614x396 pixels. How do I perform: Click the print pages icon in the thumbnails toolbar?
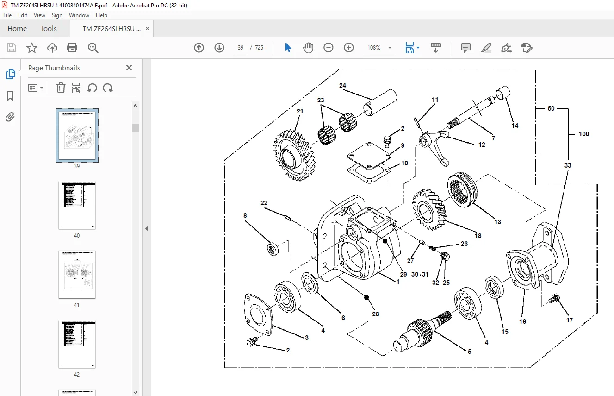click(76, 88)
